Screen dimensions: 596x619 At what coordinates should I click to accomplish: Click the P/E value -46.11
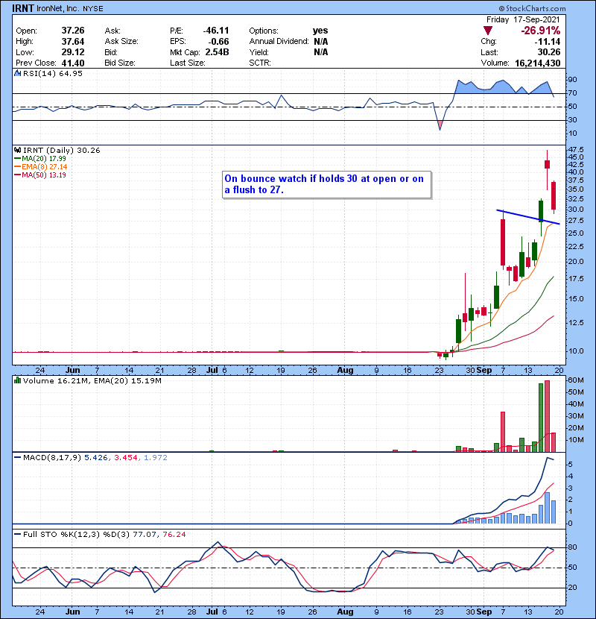pyautogui.click(x=216, y=31)
